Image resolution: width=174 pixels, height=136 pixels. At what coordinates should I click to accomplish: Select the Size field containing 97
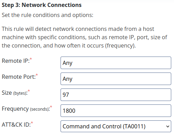coord(116,95)
